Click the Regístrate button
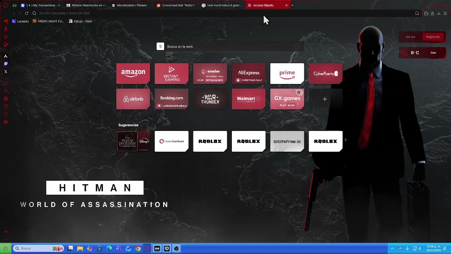451x254 pixels. (433, 37)
